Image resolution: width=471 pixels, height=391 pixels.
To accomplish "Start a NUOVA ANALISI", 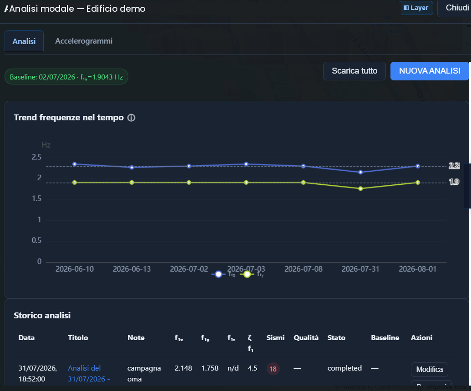I will 430,71.
